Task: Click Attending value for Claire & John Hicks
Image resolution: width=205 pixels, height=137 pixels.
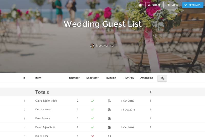Action: click(150, 101)
